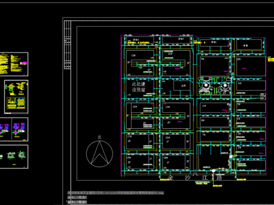
Task: Select the detail sheet with yellow table
Action: [17, 97]
